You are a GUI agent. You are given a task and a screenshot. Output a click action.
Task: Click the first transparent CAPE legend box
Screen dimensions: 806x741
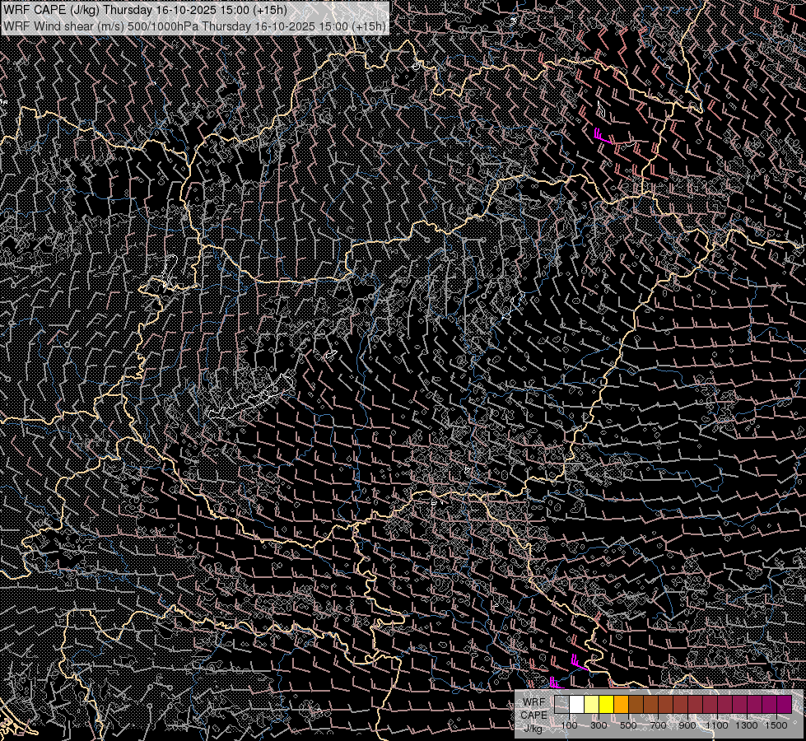pos(562,704)
